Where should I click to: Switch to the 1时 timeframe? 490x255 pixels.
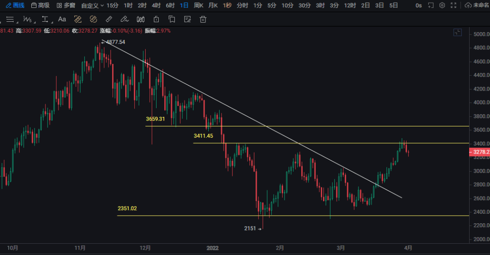[128, 5]
